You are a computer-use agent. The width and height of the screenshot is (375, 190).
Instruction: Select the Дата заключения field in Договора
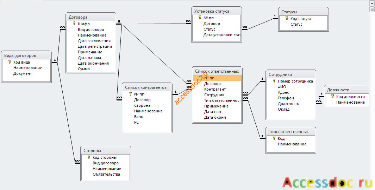tap(94, 41)
